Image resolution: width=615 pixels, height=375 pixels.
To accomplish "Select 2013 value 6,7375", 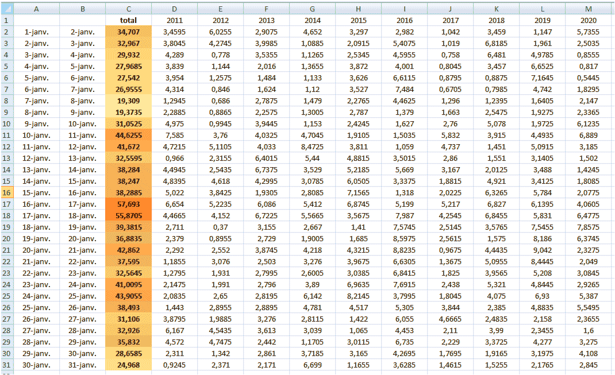I will 266,169.
